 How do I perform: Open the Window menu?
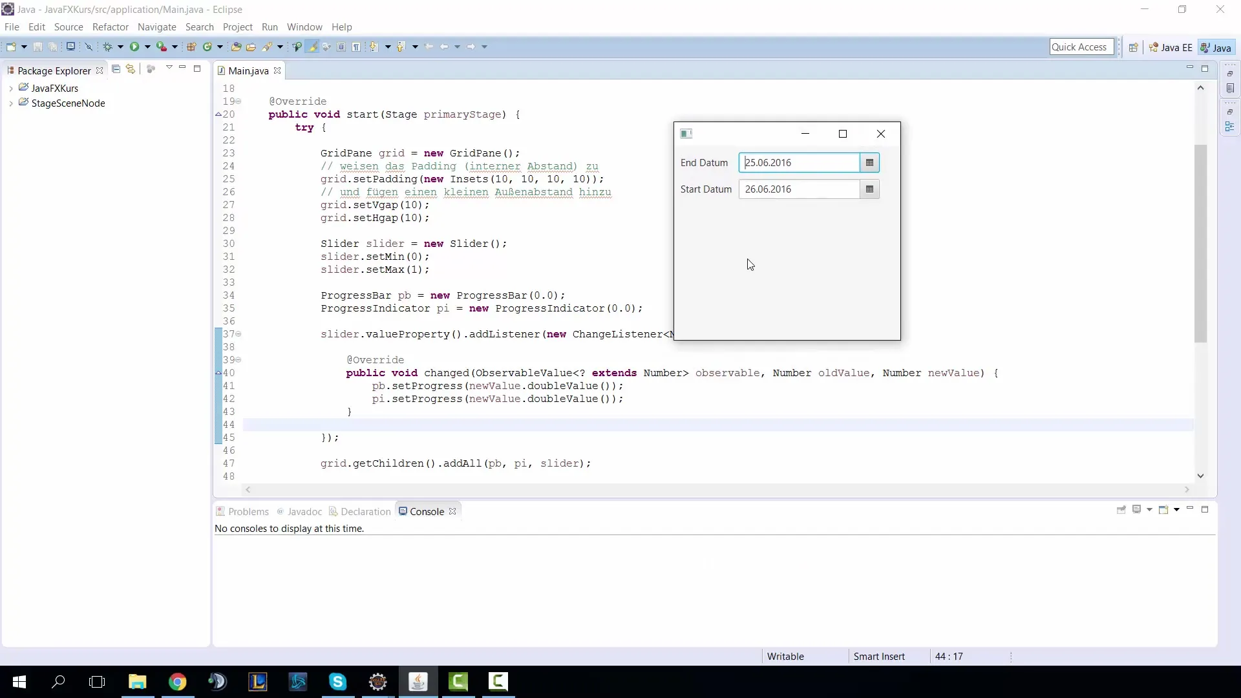pos(304,27)
